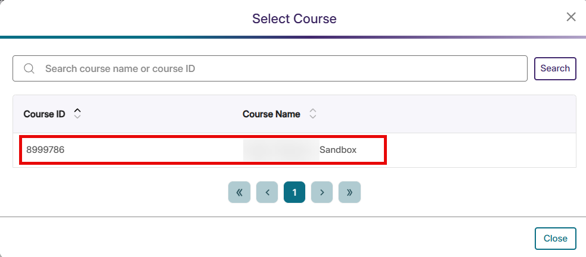Click blank area of table header row
Screen dimensions: 586x257
pos(447,114)
